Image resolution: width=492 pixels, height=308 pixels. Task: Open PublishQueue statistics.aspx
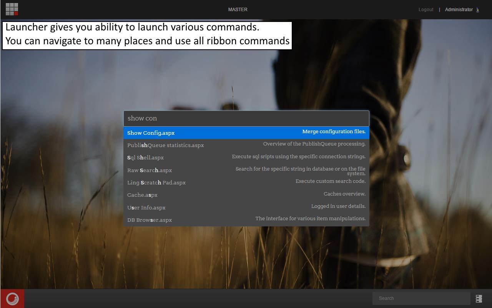[165, 145]
